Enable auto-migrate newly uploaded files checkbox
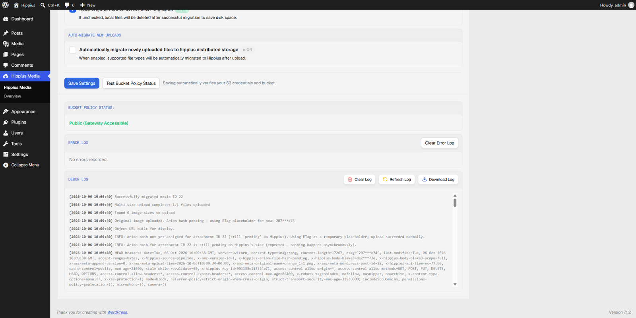Screen dimensions: 636x318 tap(73, 50)
